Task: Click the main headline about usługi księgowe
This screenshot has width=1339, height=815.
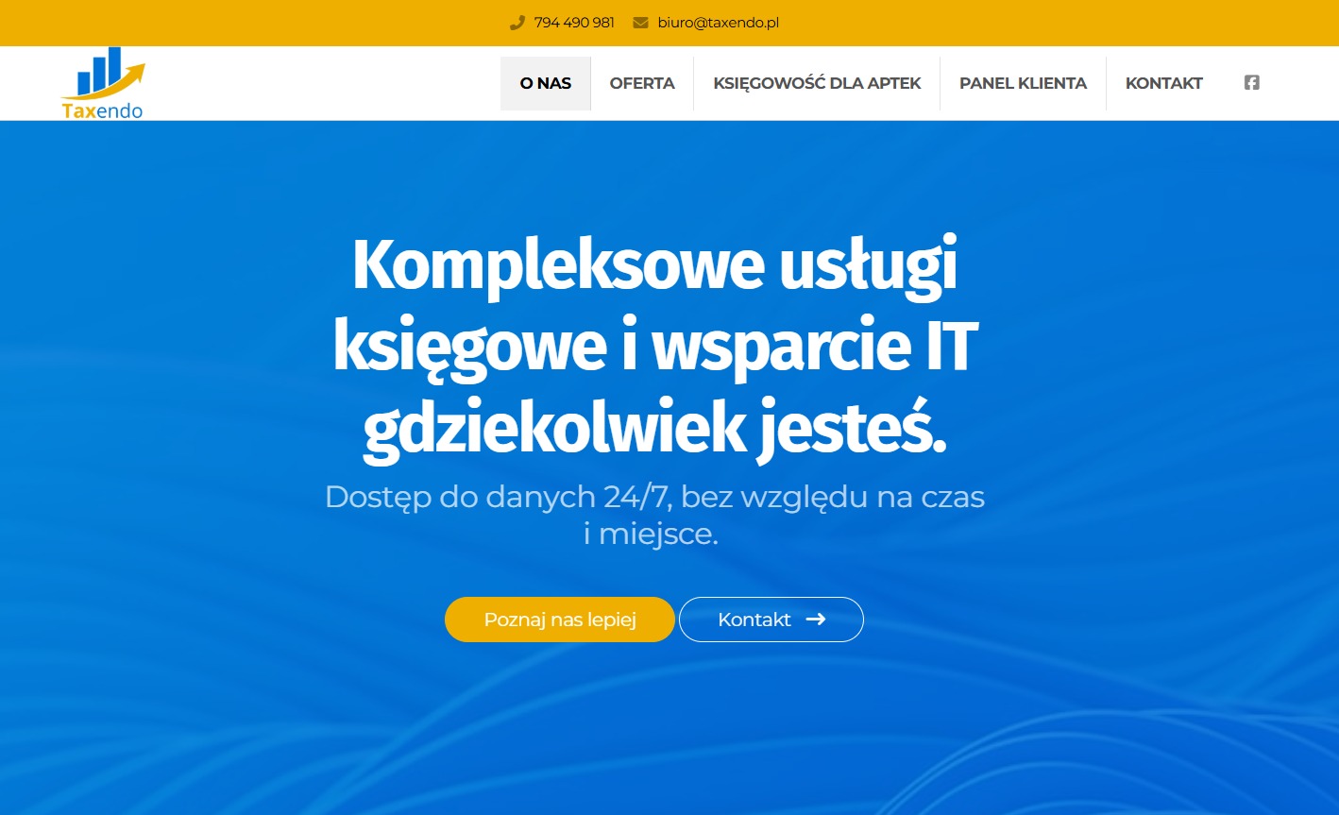Action: point(654,345)
